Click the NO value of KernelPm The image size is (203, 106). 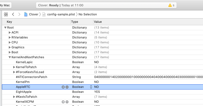pos(96,82)
